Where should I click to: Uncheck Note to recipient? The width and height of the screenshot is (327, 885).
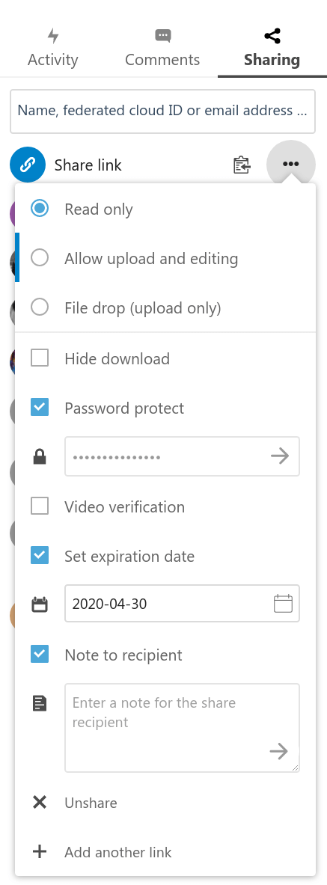pyautogui.click(x=40, y=655)
